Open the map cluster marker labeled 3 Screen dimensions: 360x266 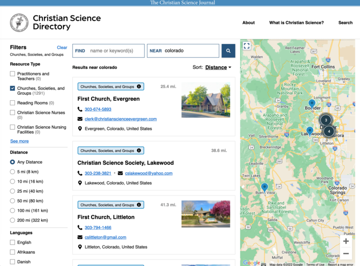(326, 120)
